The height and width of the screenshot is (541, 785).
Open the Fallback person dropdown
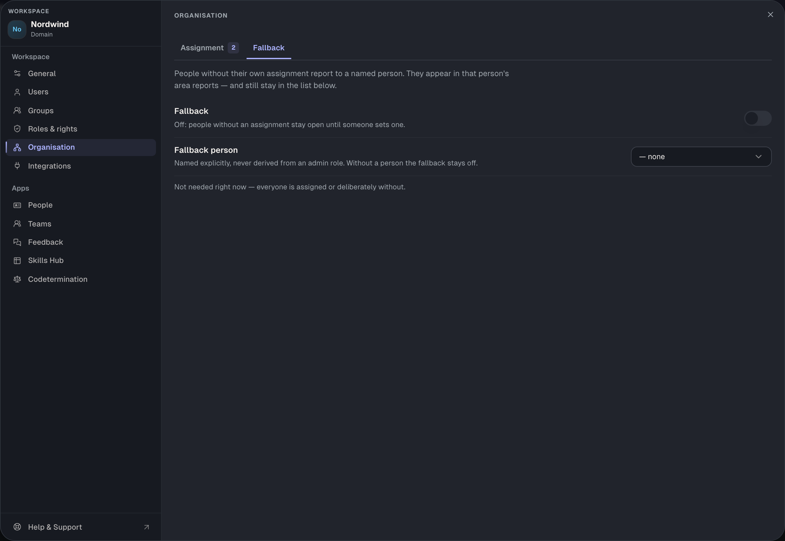[x=701, y=157]
